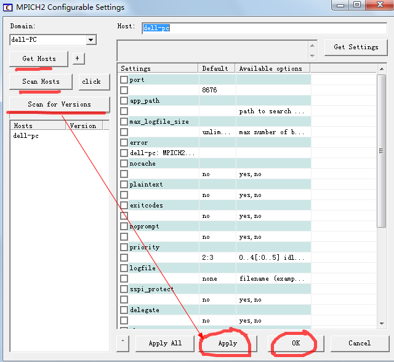Click down arrow of the message box scrollbar
The image size is (394, 362).
coord(312,56)
